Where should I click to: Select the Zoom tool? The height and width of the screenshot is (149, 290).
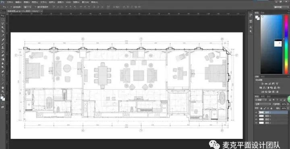click(2, 92)
